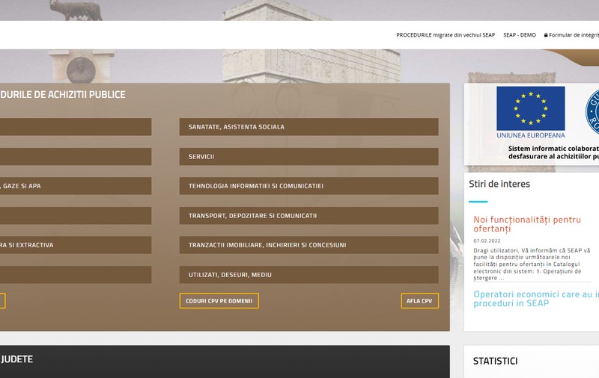
Task: Open news Operatori economici care au proceduri
Action: click(x=536, y=299)
